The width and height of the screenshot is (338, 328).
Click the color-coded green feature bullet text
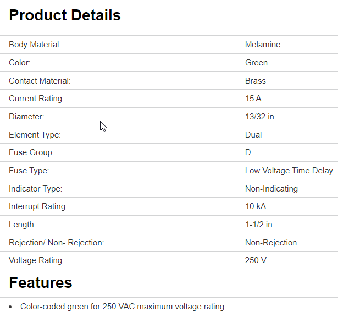tap(122, 307)
